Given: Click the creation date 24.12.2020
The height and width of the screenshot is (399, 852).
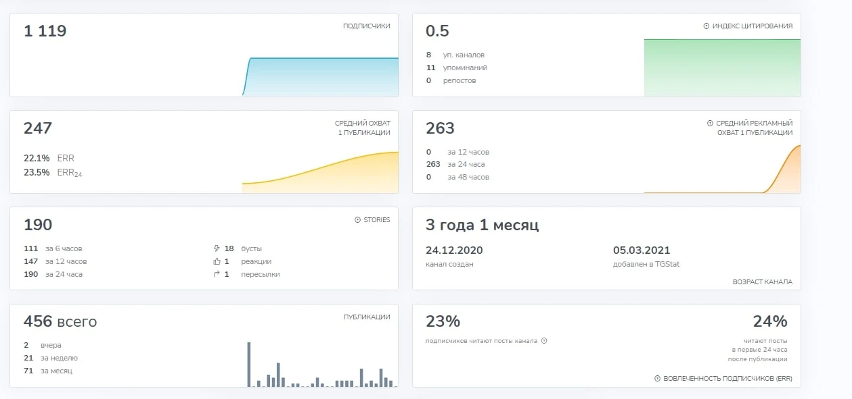Looking at the screenshot, I should [454, 250].
